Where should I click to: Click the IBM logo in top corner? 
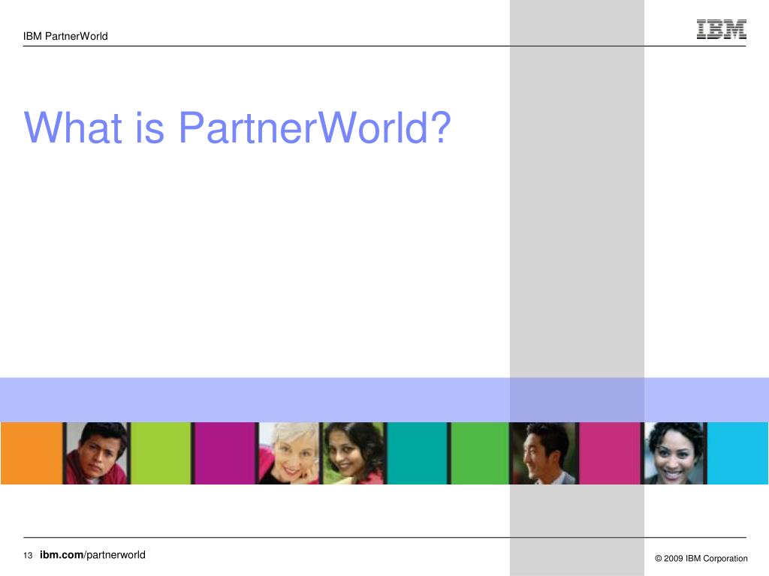click(722, 29)
